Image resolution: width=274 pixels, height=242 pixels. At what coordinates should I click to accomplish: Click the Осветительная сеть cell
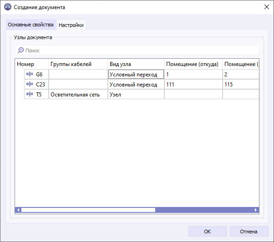78,94
